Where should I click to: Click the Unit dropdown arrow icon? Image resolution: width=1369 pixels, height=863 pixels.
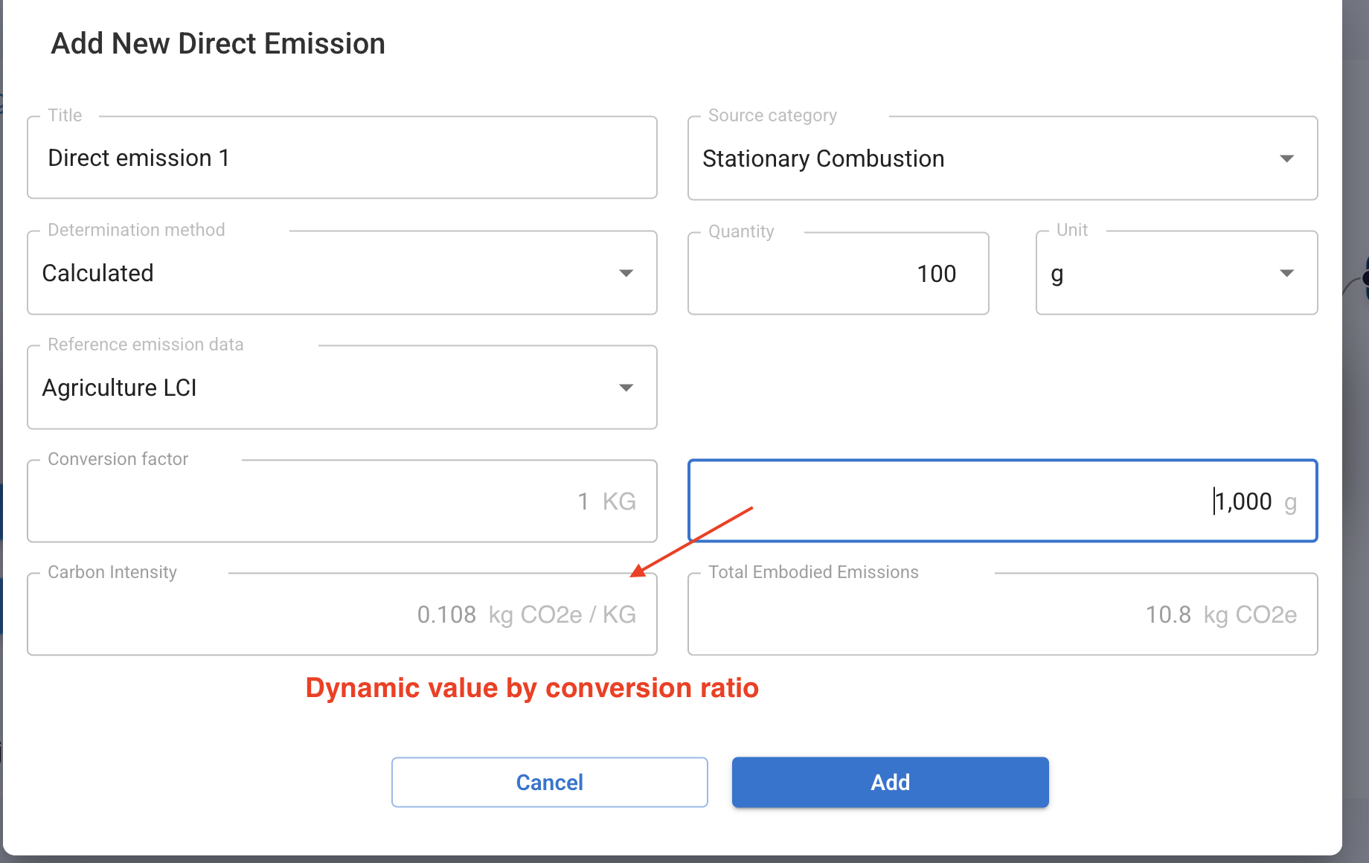click(1286, 273)
